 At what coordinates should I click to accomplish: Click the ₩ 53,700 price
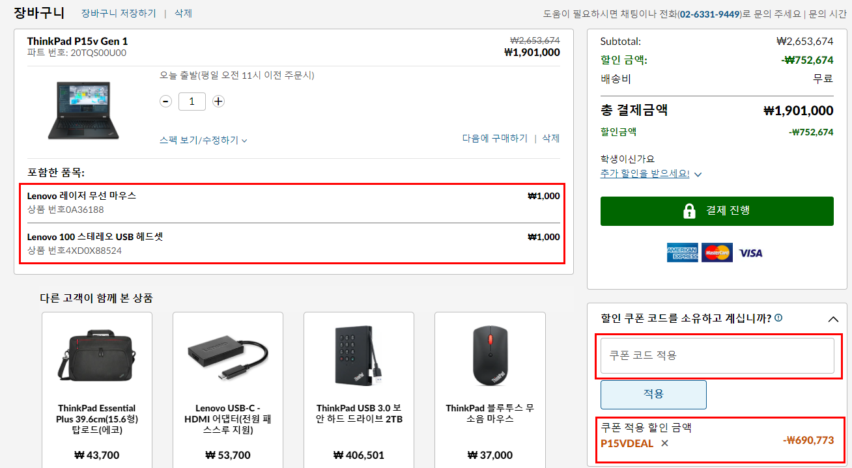(x=228, y=456)
